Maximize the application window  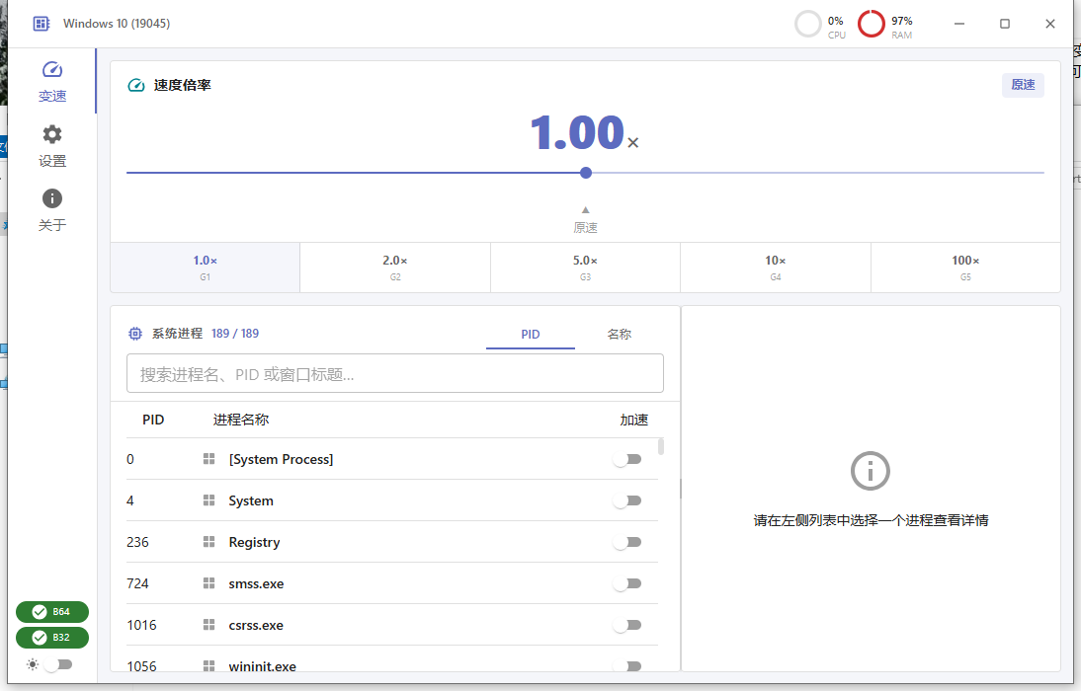[1005, 24]
